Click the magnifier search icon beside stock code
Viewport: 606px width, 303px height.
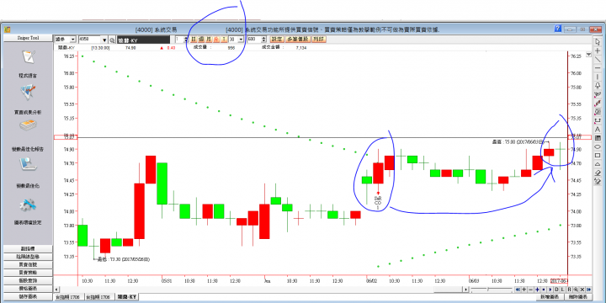(111, 40)
